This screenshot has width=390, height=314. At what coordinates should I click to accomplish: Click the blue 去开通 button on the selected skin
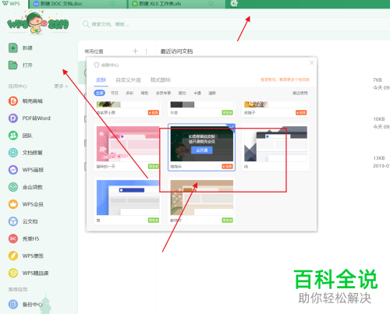tap(202, 150)
